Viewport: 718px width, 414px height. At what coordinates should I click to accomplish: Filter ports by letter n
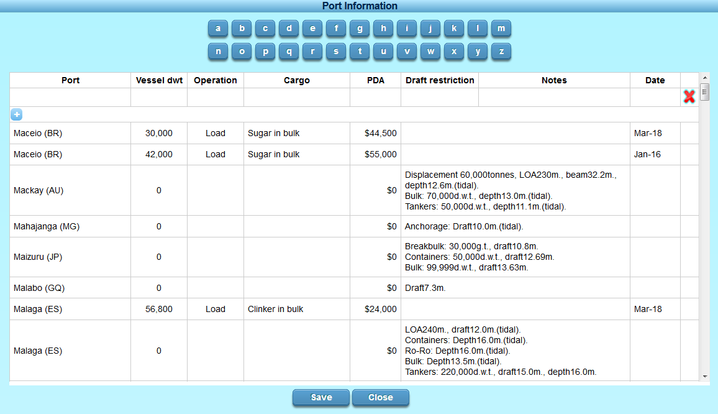pyautogui.click(x=218, y=52)
